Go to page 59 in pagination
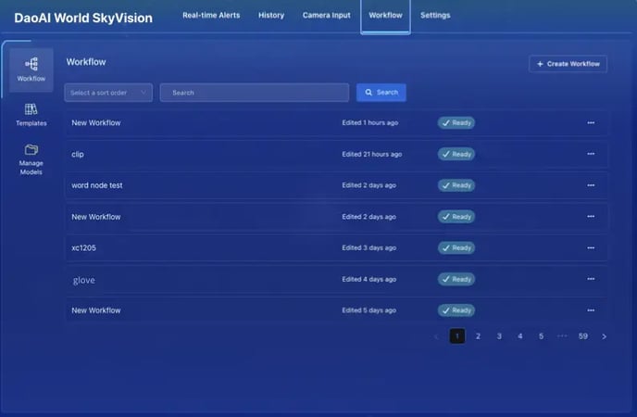The height and width of the screenshot is (417, 637). (x=582, y=336)
